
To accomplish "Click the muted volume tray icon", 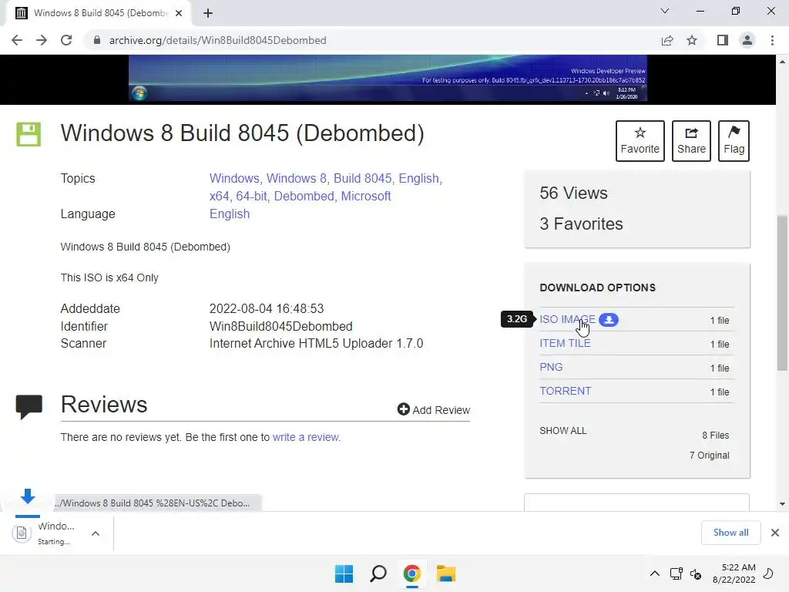I will click(x=696, y=573).
